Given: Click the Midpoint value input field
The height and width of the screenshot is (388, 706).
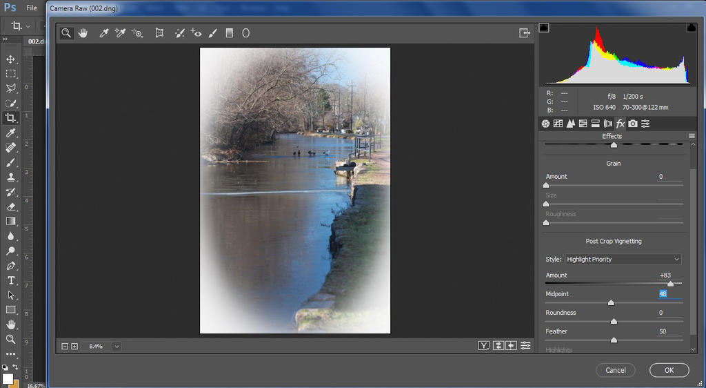Looking at the screenshot, I should coord(669,294).
